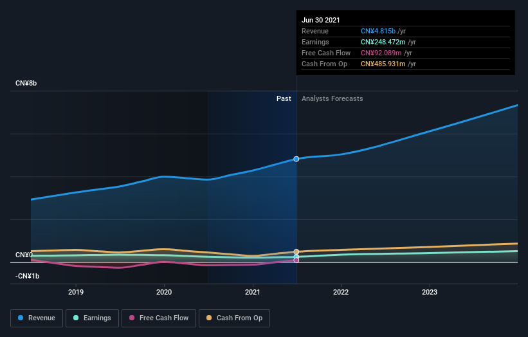Select the 2019 label on the x-axis

click(76, 292)
